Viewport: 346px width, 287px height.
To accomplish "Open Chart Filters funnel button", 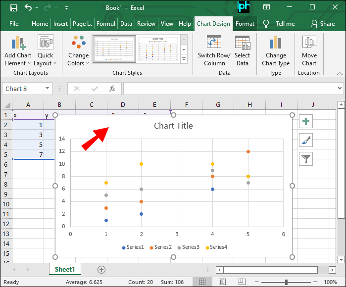I will click(306, 159).
